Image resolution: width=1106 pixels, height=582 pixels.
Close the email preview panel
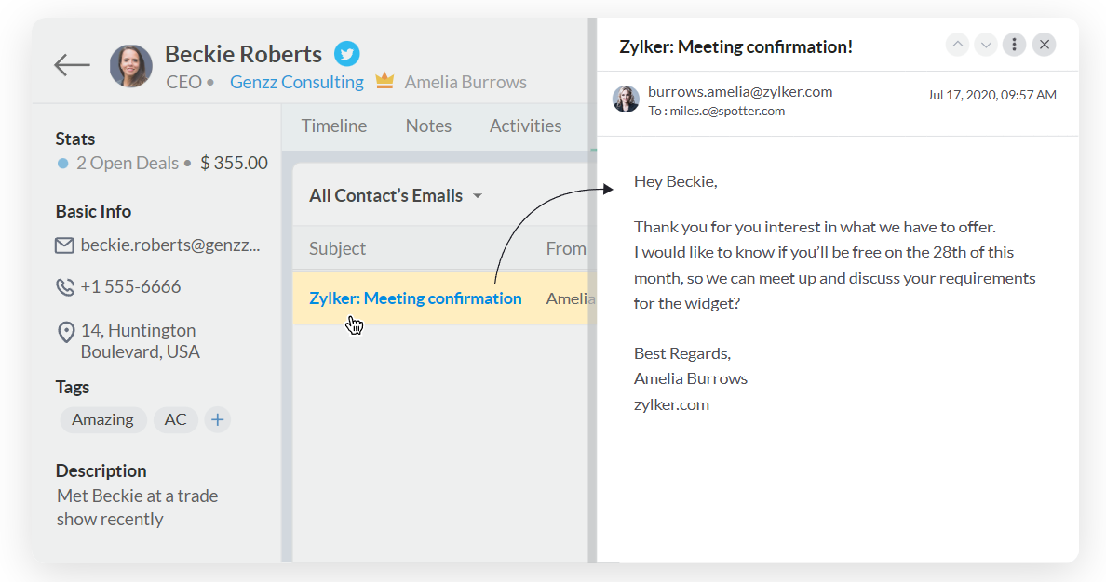click(1044, 45)
